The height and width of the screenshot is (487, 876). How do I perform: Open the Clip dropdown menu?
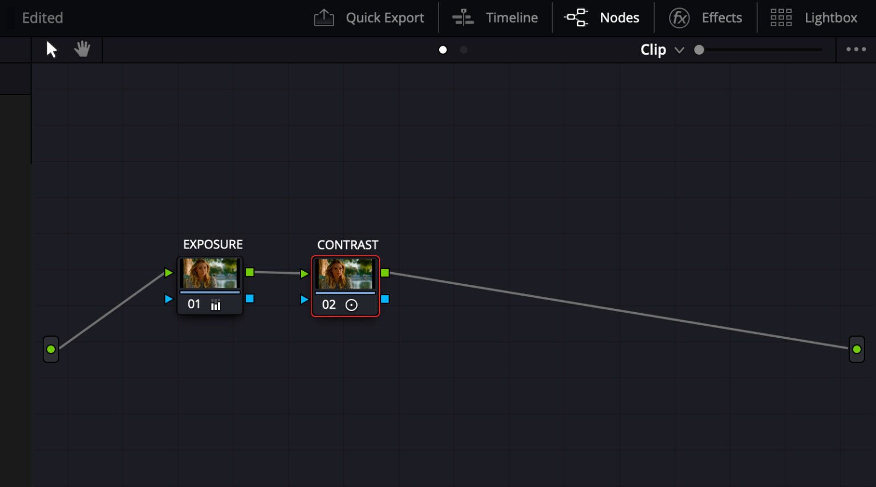(662, 50)
